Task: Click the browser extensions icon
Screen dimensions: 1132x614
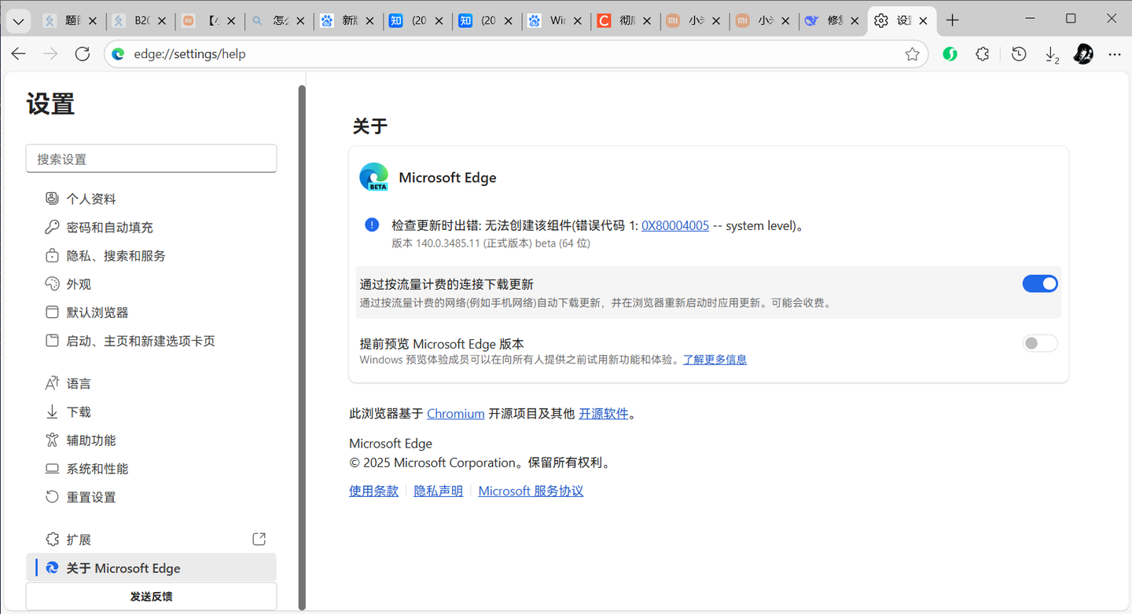Action: 981,53
